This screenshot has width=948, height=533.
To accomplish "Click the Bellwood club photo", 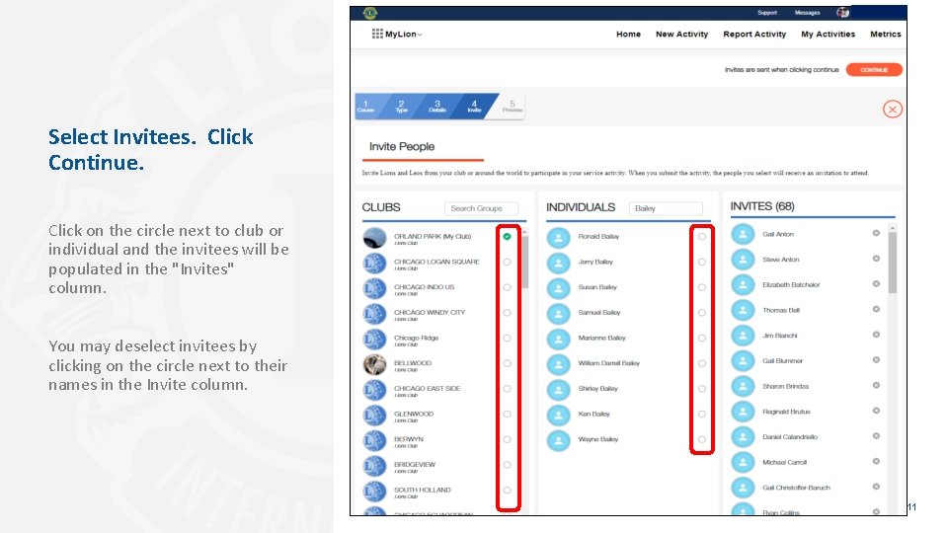I will point(374,364).
